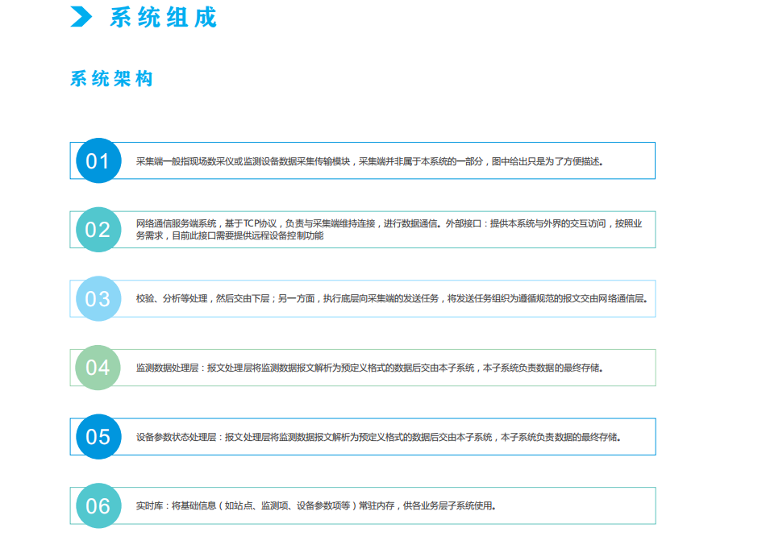The image size is (762, 553).
Task: Click the 01 circle badge
Action: pyautogui.click(x=98, y=161)
